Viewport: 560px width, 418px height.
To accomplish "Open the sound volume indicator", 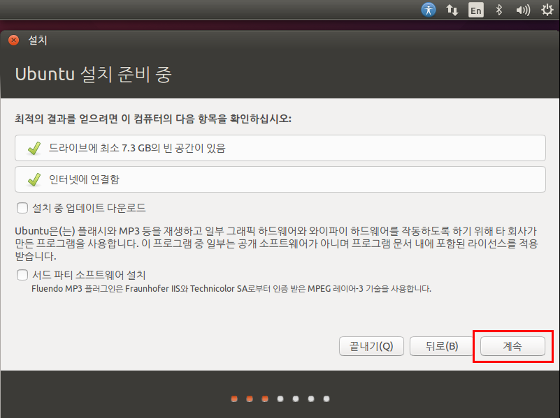I will (x=523, y=10).
